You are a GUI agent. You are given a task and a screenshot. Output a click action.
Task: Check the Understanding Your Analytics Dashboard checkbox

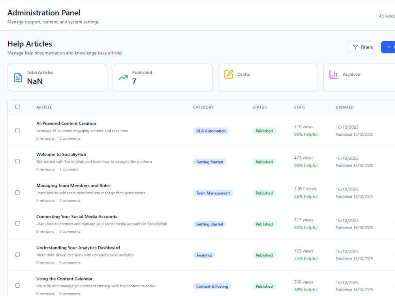point(17,255)
